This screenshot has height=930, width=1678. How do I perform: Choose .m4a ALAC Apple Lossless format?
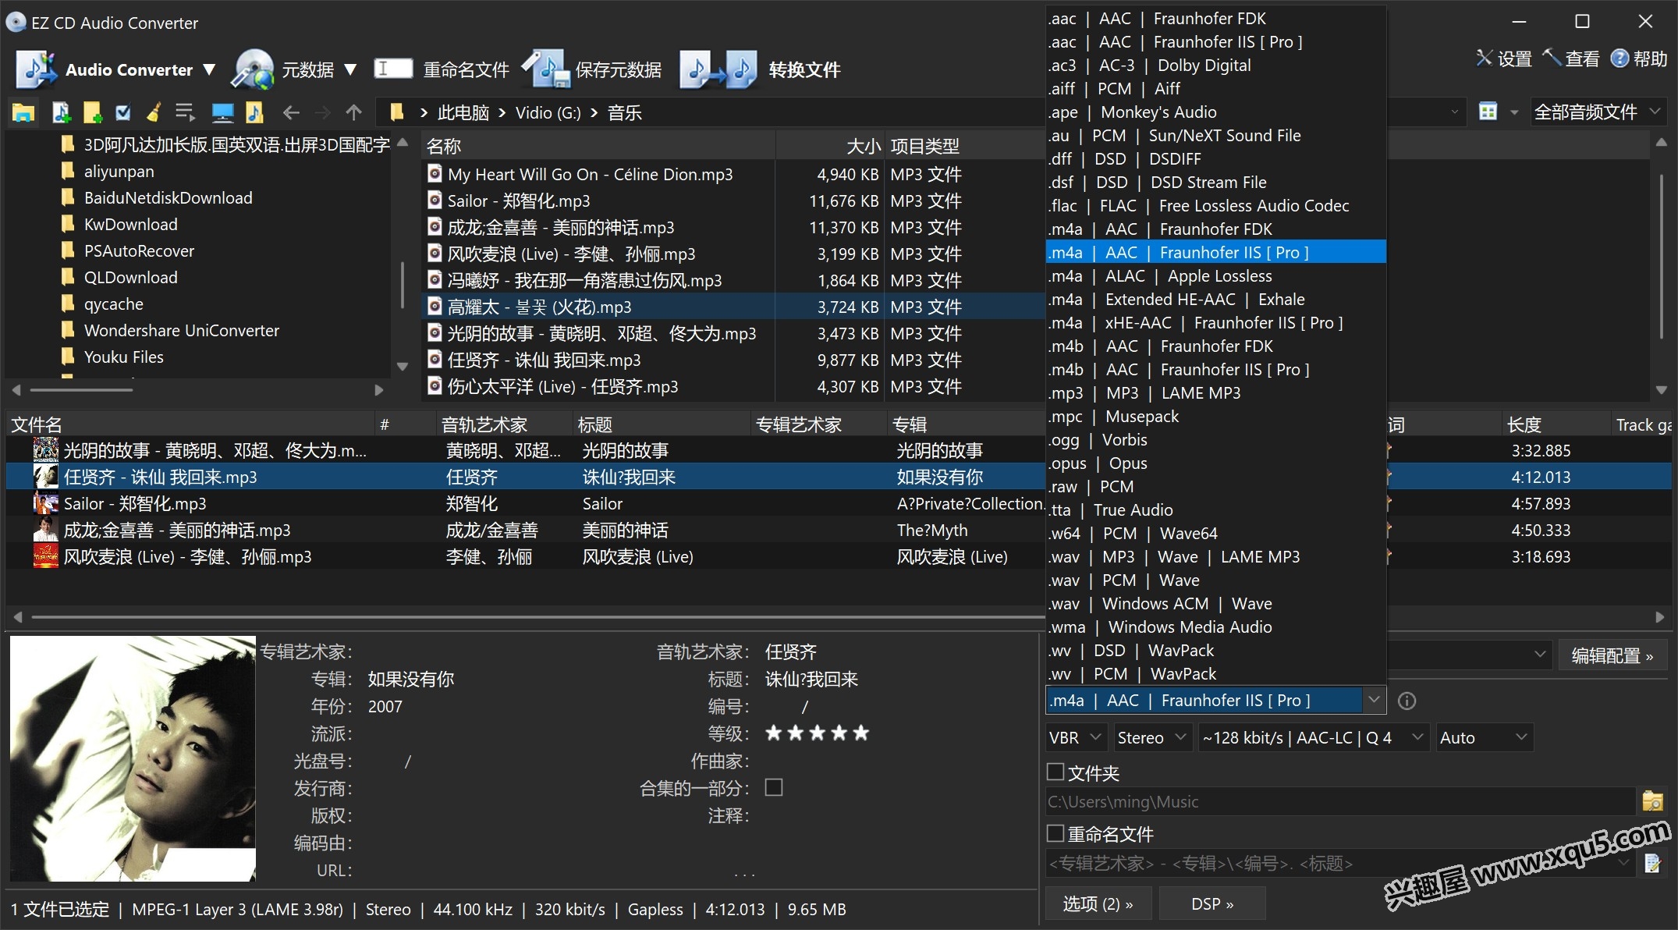pos(1215,276)
